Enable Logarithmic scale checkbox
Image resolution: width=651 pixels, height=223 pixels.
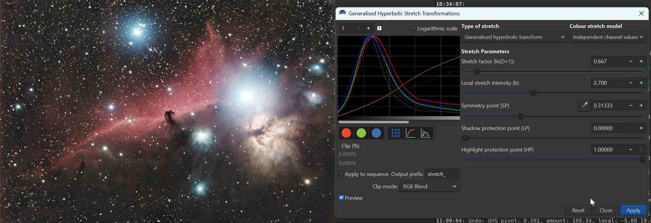click(x=414, y=29)
